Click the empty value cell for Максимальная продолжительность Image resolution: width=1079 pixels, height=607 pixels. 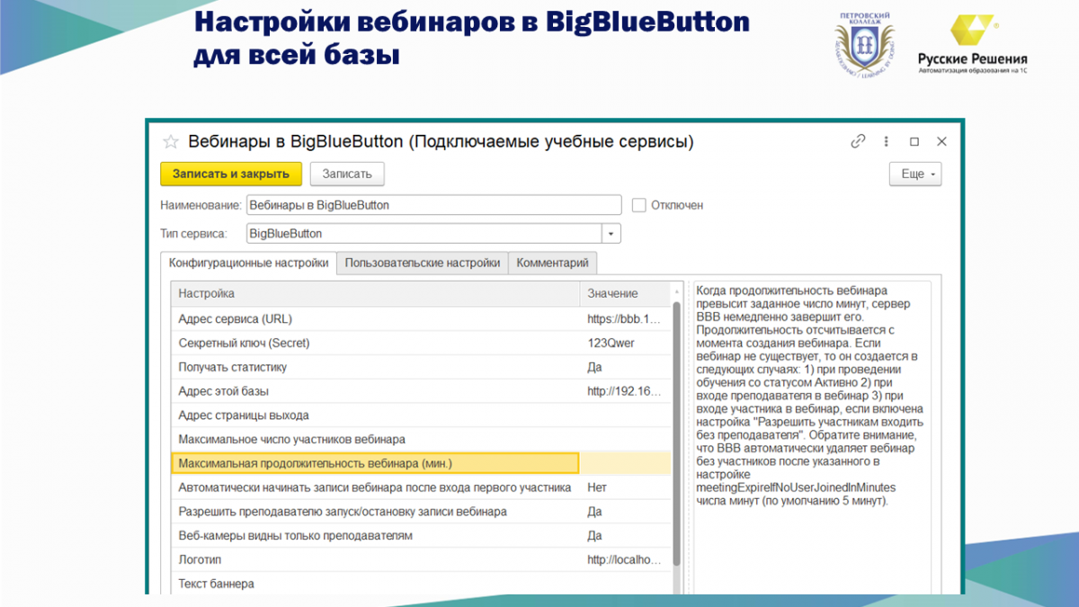click(625, 463)
